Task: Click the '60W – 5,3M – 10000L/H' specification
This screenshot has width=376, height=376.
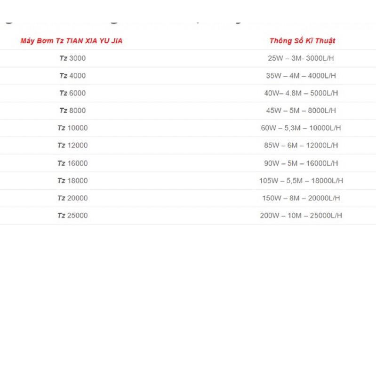Action: [301, 128]
